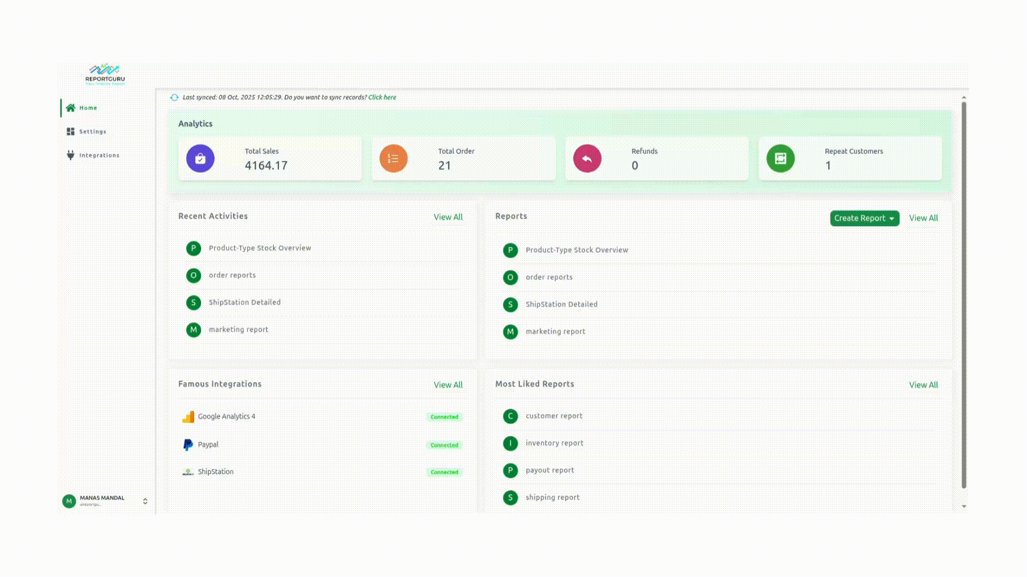Click the sync refresh icon
Viewport: 1027px width, 577px height.
(x=174, y=97)
